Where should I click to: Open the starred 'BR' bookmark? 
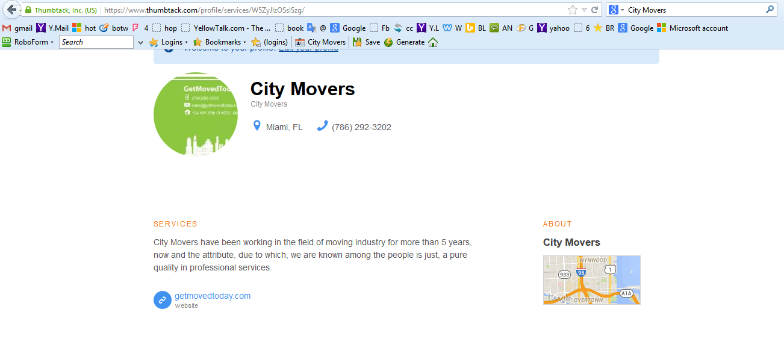click(604, 28)
